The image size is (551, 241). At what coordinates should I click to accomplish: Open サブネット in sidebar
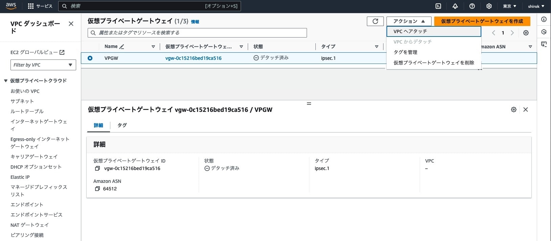point(22,101)
